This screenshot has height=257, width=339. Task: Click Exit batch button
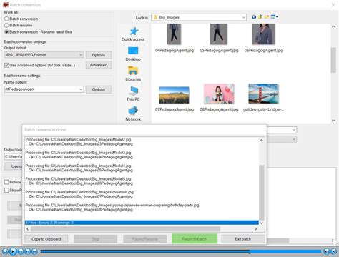pyautogui.click(x=242, y=239)
